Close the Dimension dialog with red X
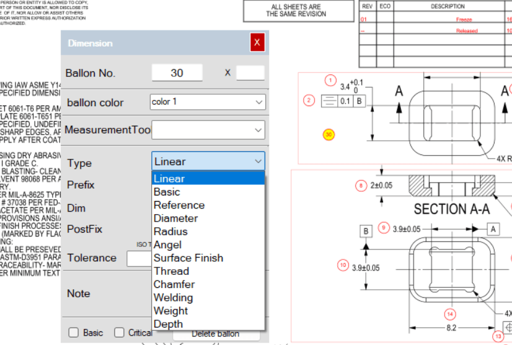This screenshot has width=512, height=345. pos(257,42)
